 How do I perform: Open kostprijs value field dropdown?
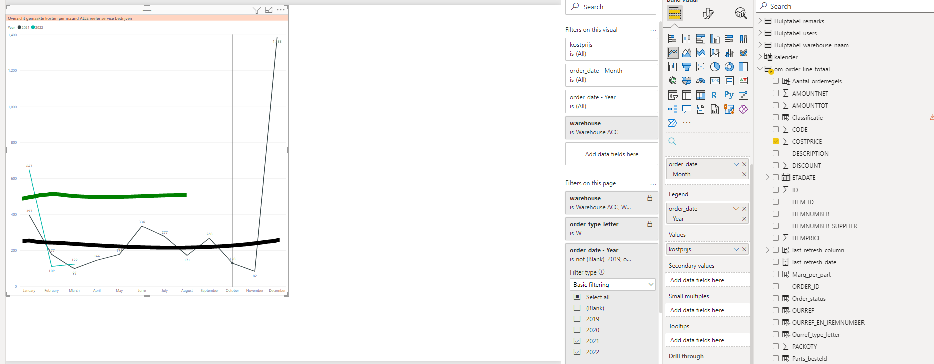736,249
